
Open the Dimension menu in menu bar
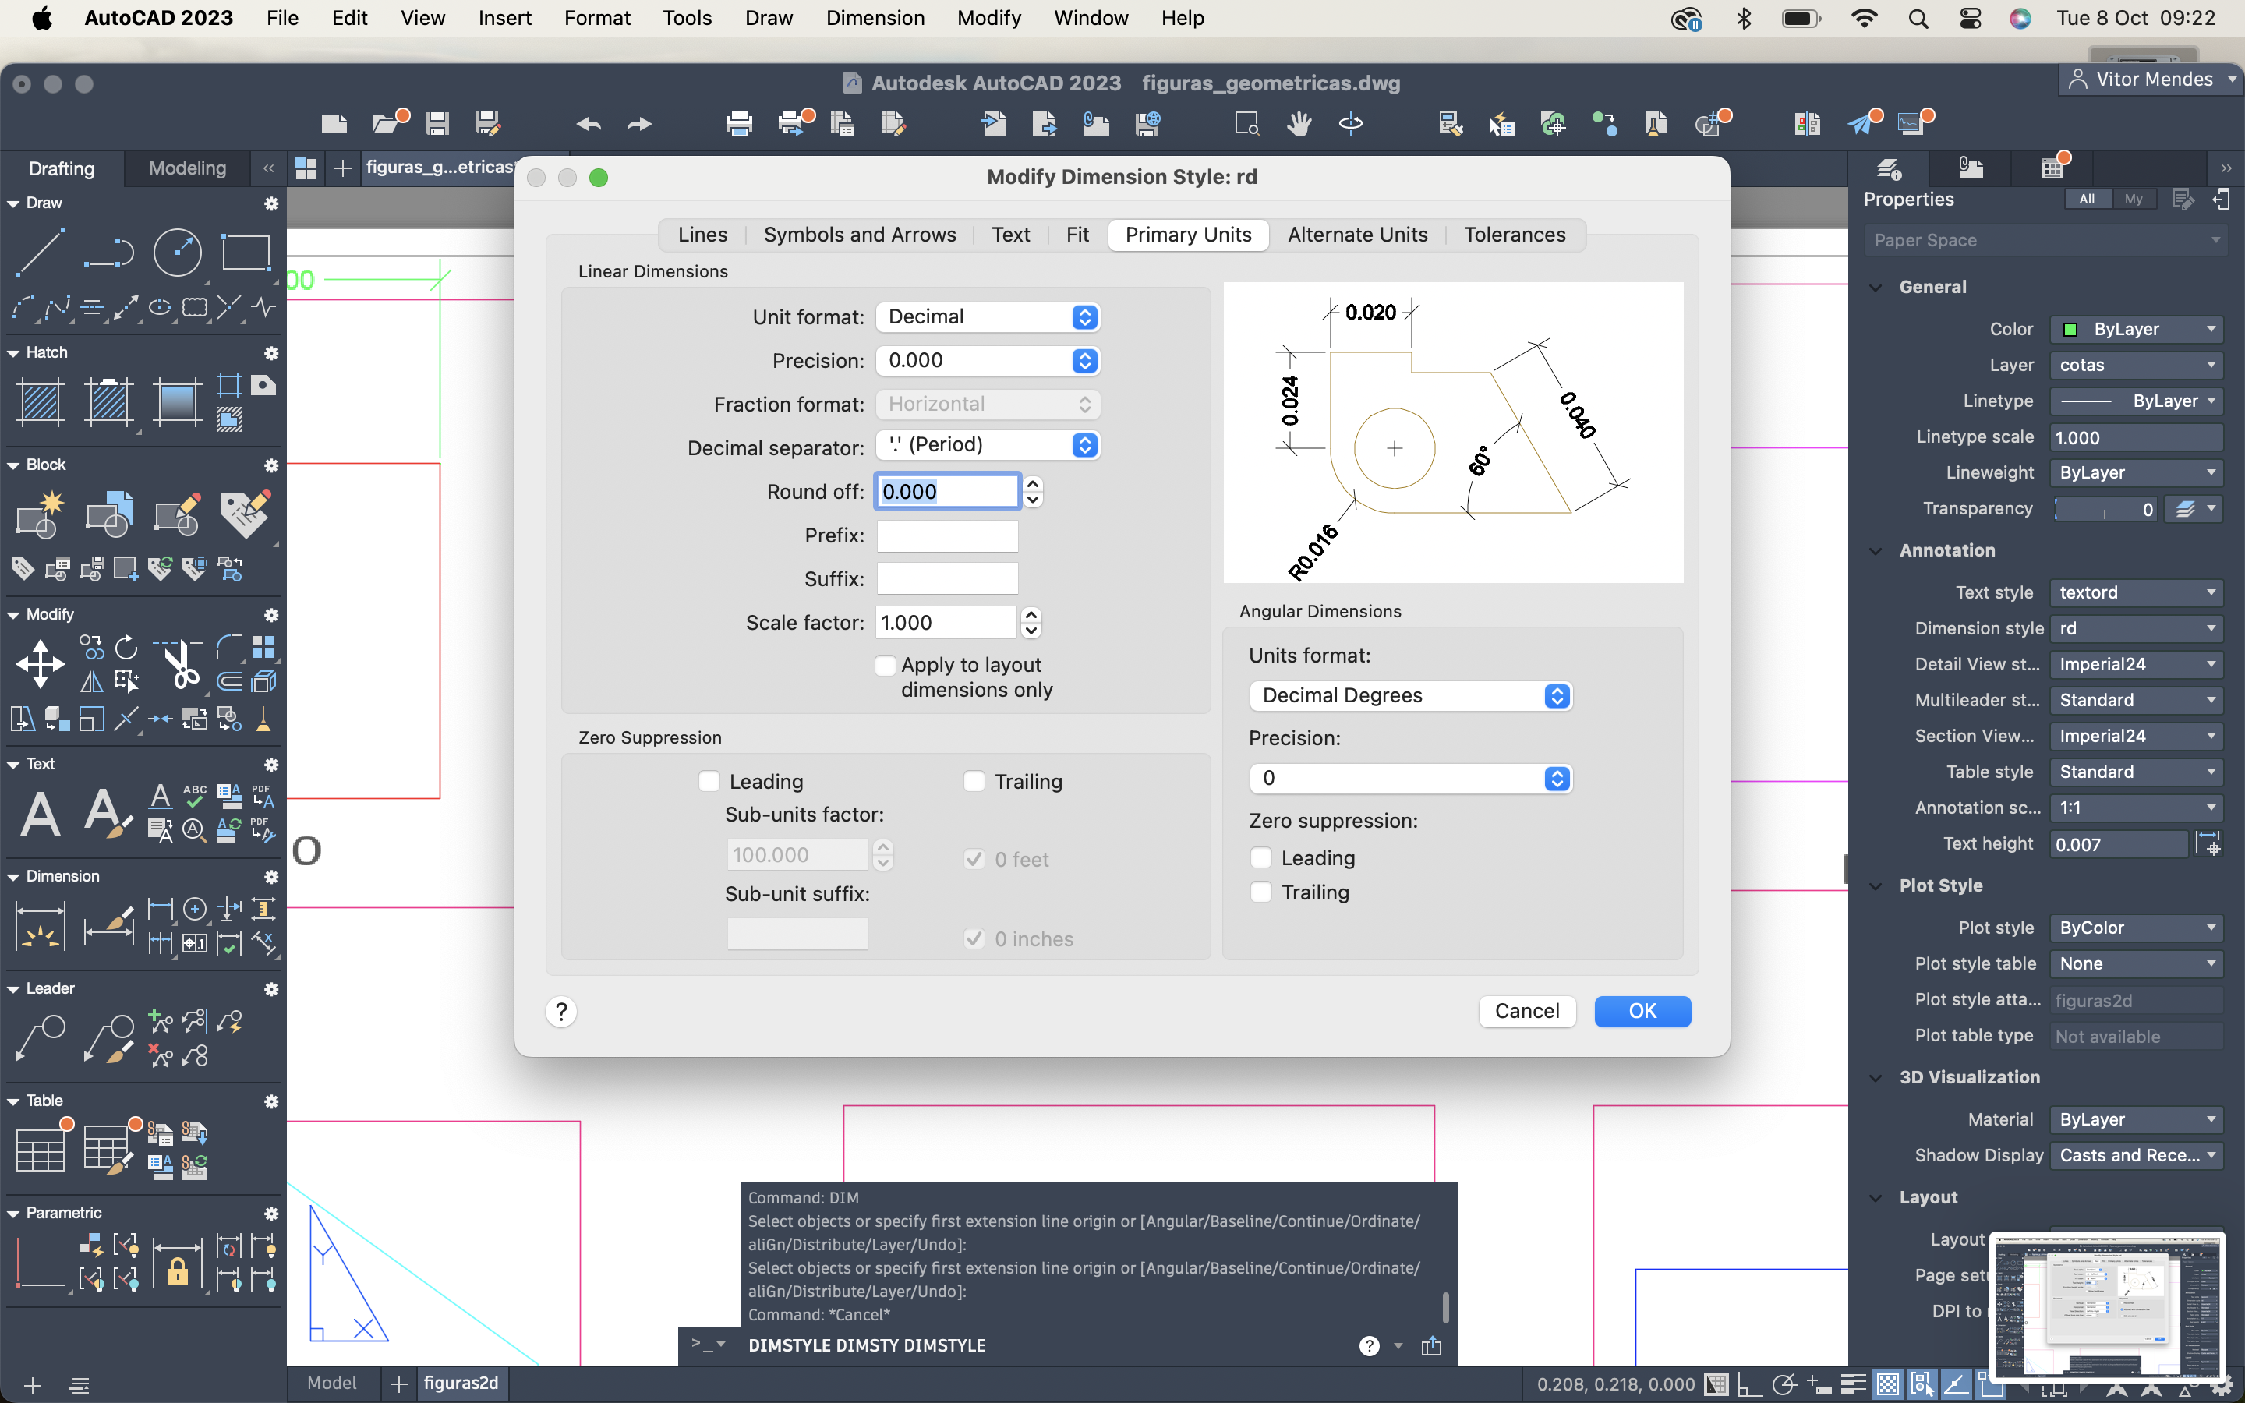[875, 18]
